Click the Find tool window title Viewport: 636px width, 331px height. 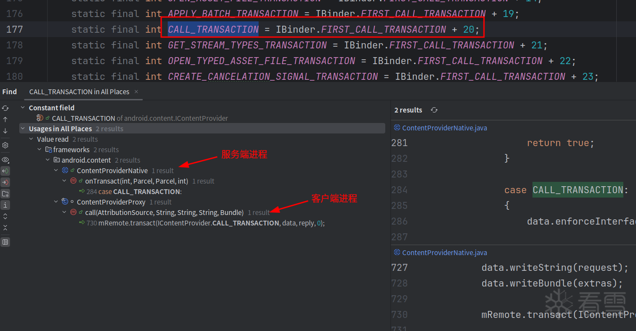tap(10, 92)
